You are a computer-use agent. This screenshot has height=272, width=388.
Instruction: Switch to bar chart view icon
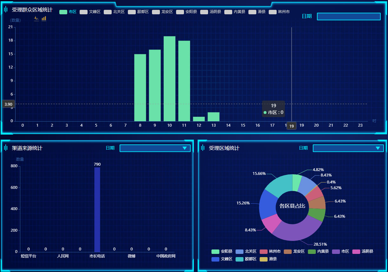point(44,19)
